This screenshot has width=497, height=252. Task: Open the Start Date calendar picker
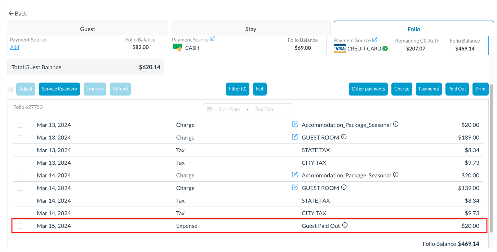210,109
